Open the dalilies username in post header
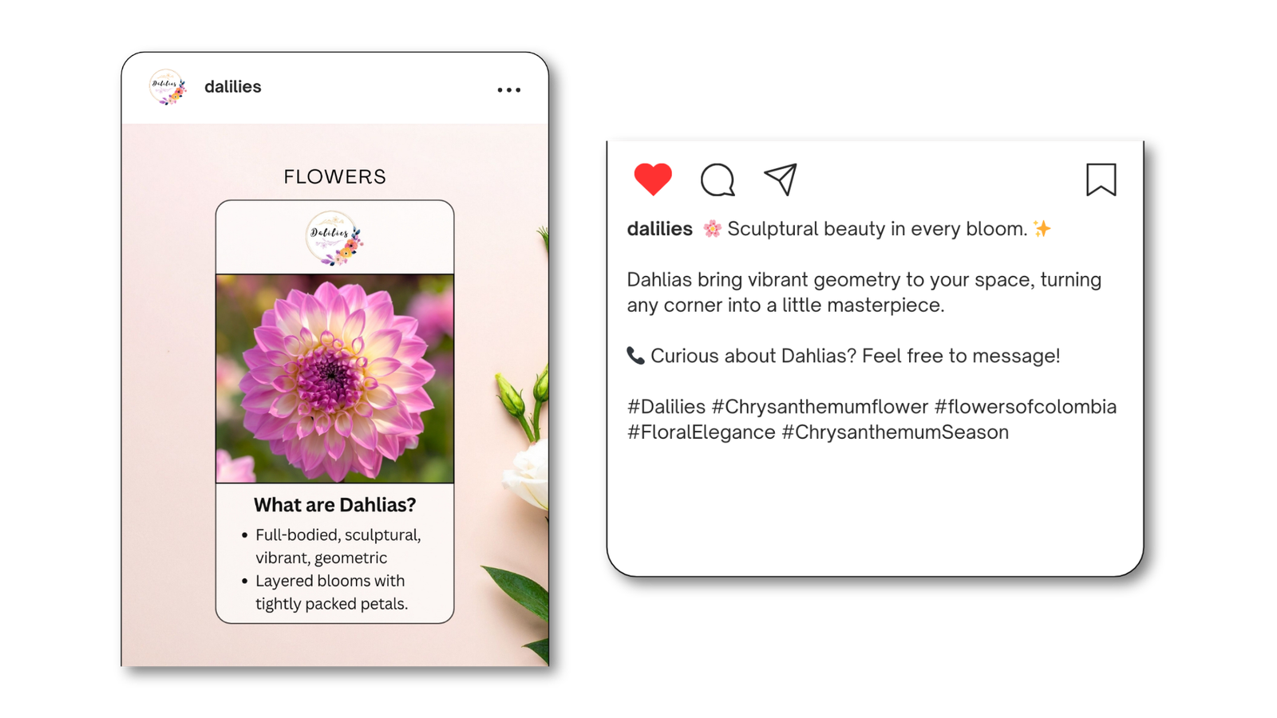The image size is (1277, 718). pyautogui.click(x=232, y=87)
